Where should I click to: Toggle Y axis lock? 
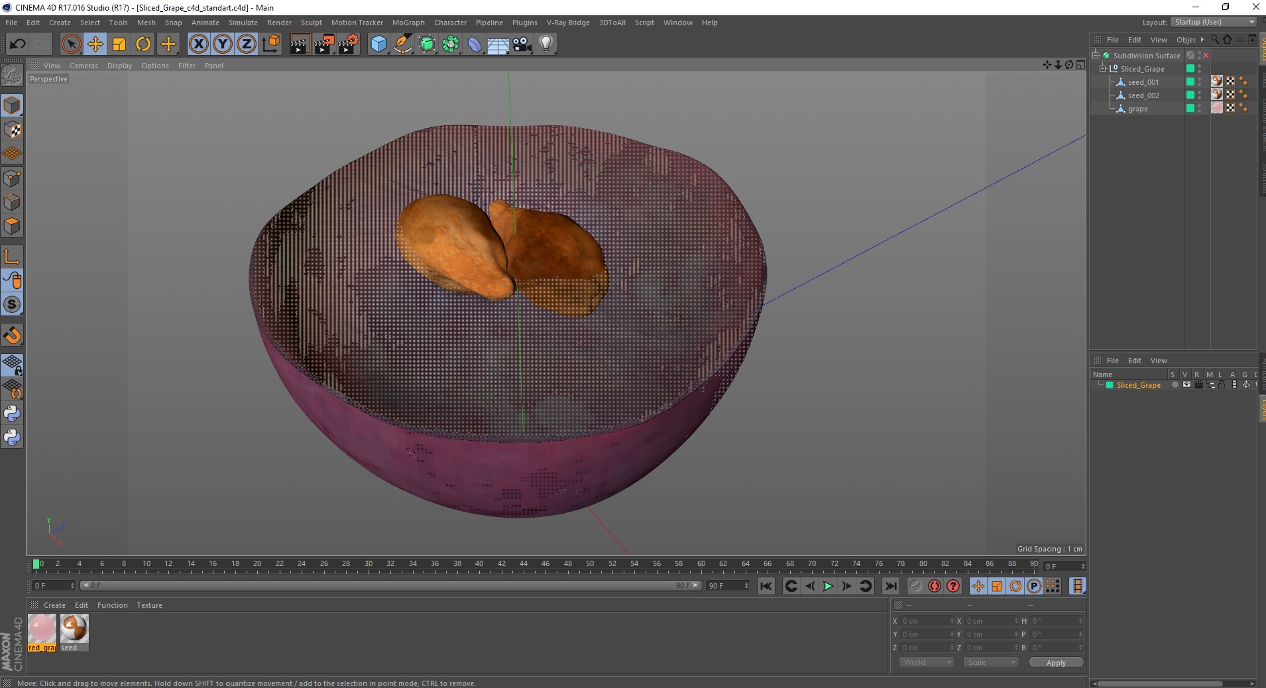coord(223,44)
